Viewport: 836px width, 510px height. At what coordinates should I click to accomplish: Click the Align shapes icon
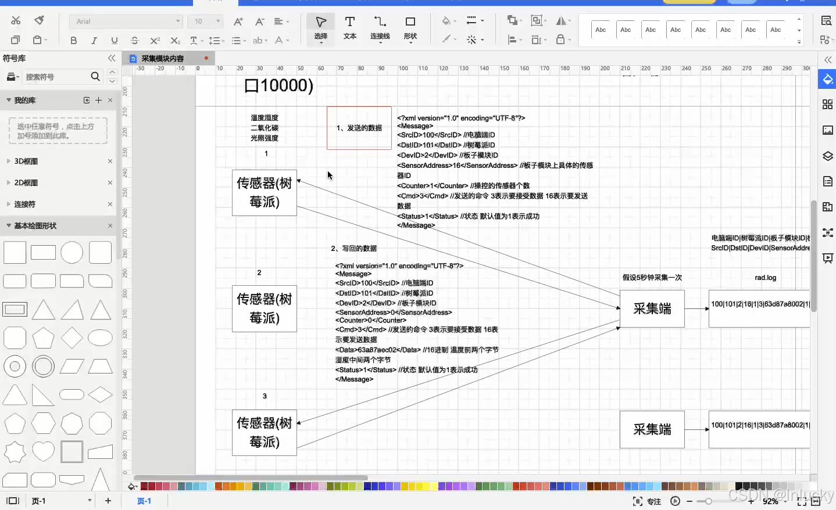coord(512,39)
